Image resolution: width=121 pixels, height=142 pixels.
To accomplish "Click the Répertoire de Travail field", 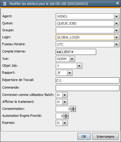I will [x=87, y=80].
